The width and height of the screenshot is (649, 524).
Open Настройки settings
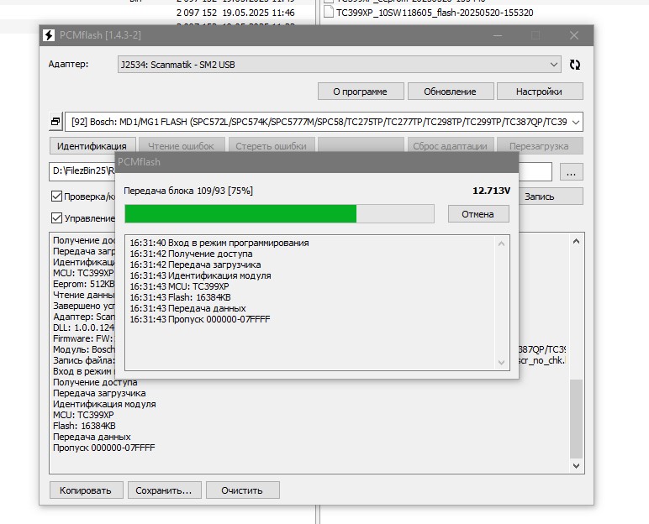[540, 92]
